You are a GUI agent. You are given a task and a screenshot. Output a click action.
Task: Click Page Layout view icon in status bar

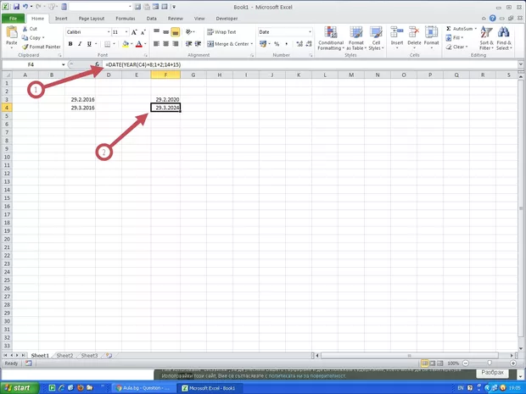click(433, 363)
